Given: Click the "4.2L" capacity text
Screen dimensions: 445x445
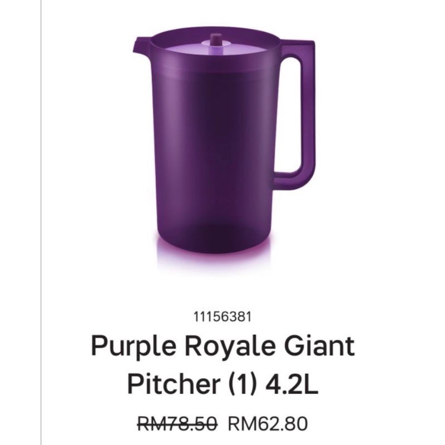Looking at the screenshot, I should [x=291, y=384].
